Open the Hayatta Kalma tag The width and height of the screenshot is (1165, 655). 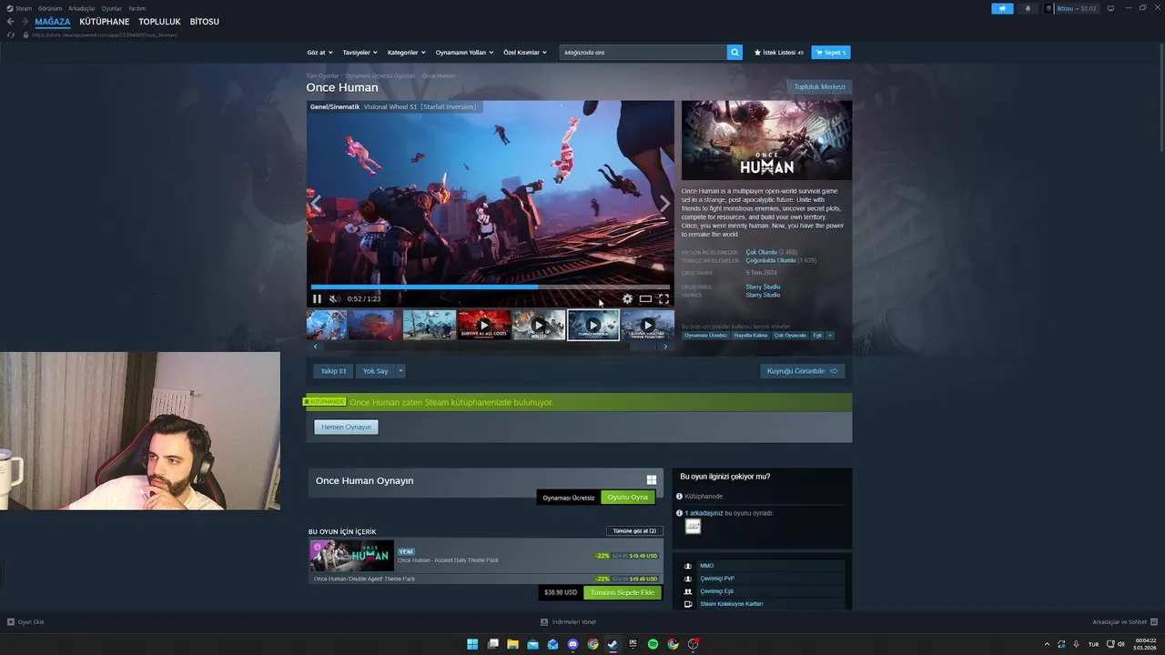[751, 335]
